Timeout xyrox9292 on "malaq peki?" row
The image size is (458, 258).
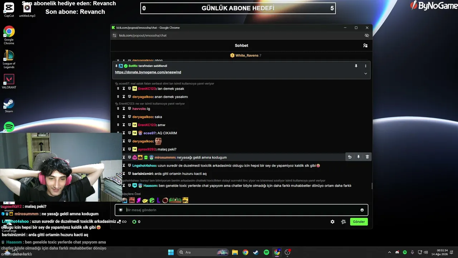click(x=124, y=149)
